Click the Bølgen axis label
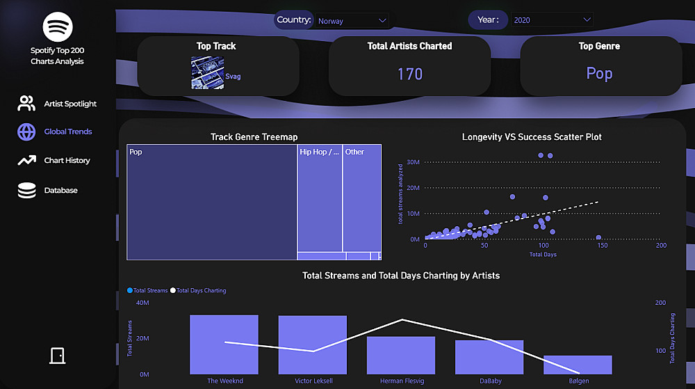 (x=579, y=381)
